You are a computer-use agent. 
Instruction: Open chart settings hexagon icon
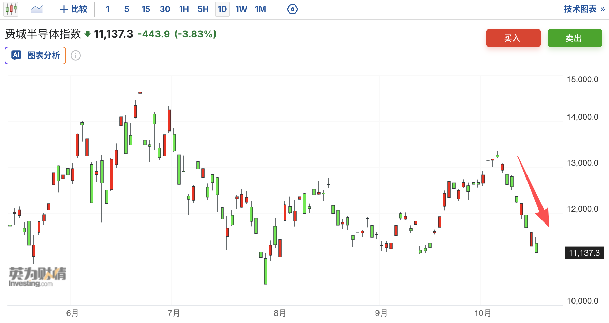pyautogui.click(x=292, y=9)
